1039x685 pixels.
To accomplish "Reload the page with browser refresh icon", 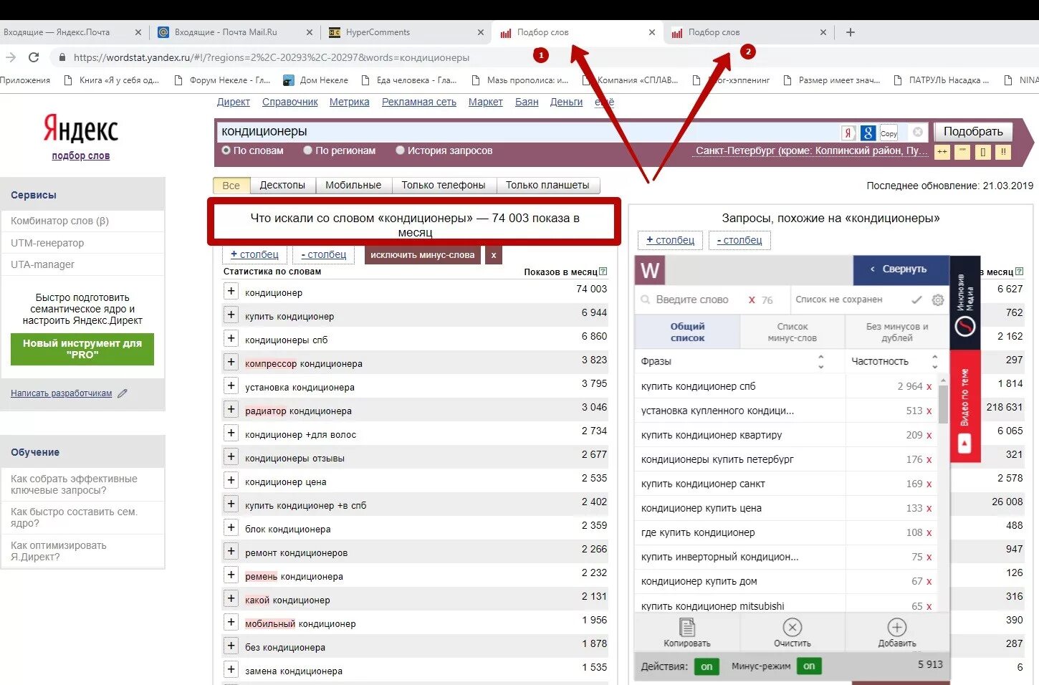I will (x=34, y=57).
